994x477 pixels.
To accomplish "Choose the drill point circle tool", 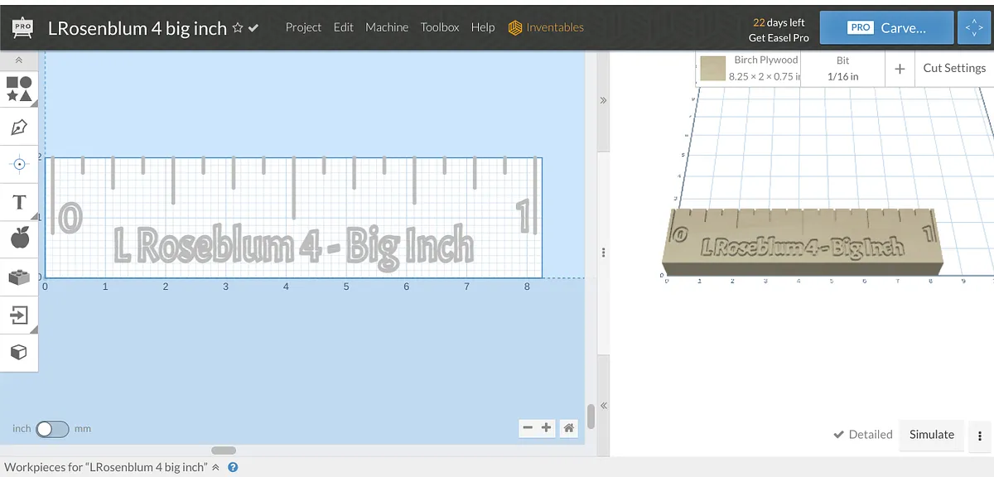I will (19, 164).
